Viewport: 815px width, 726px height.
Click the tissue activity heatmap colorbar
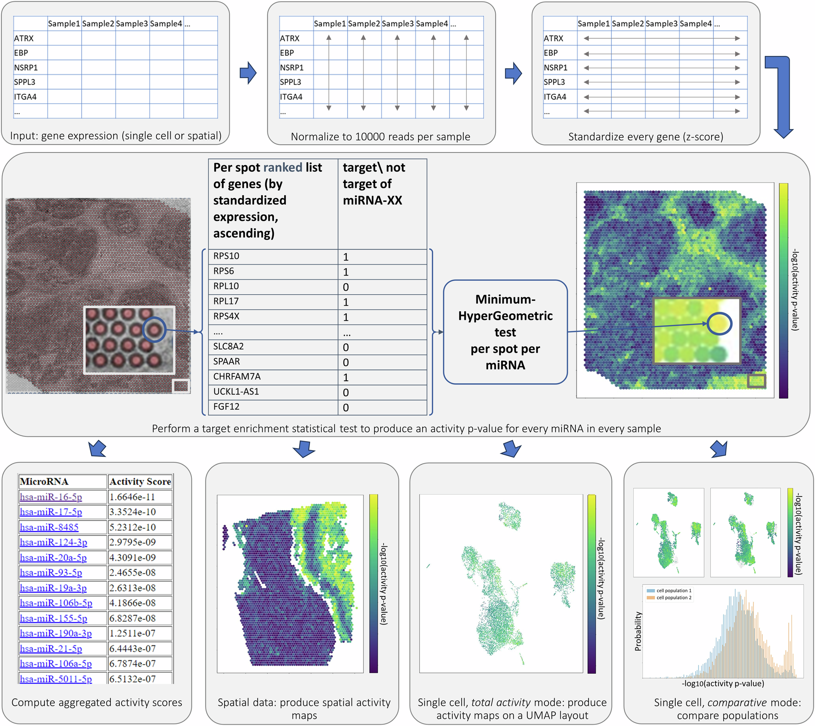pos(783,291)
